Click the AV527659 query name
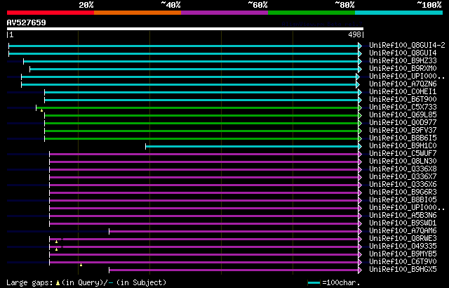 click(27, 22)
